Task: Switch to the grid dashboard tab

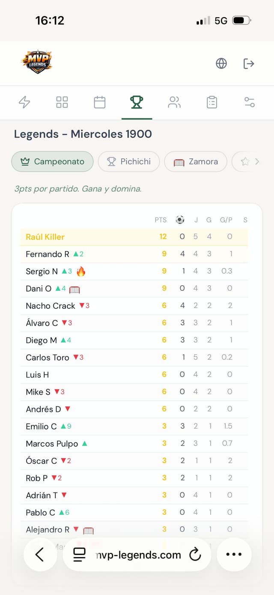Action: pyautogui.click(x=62, y=102)
